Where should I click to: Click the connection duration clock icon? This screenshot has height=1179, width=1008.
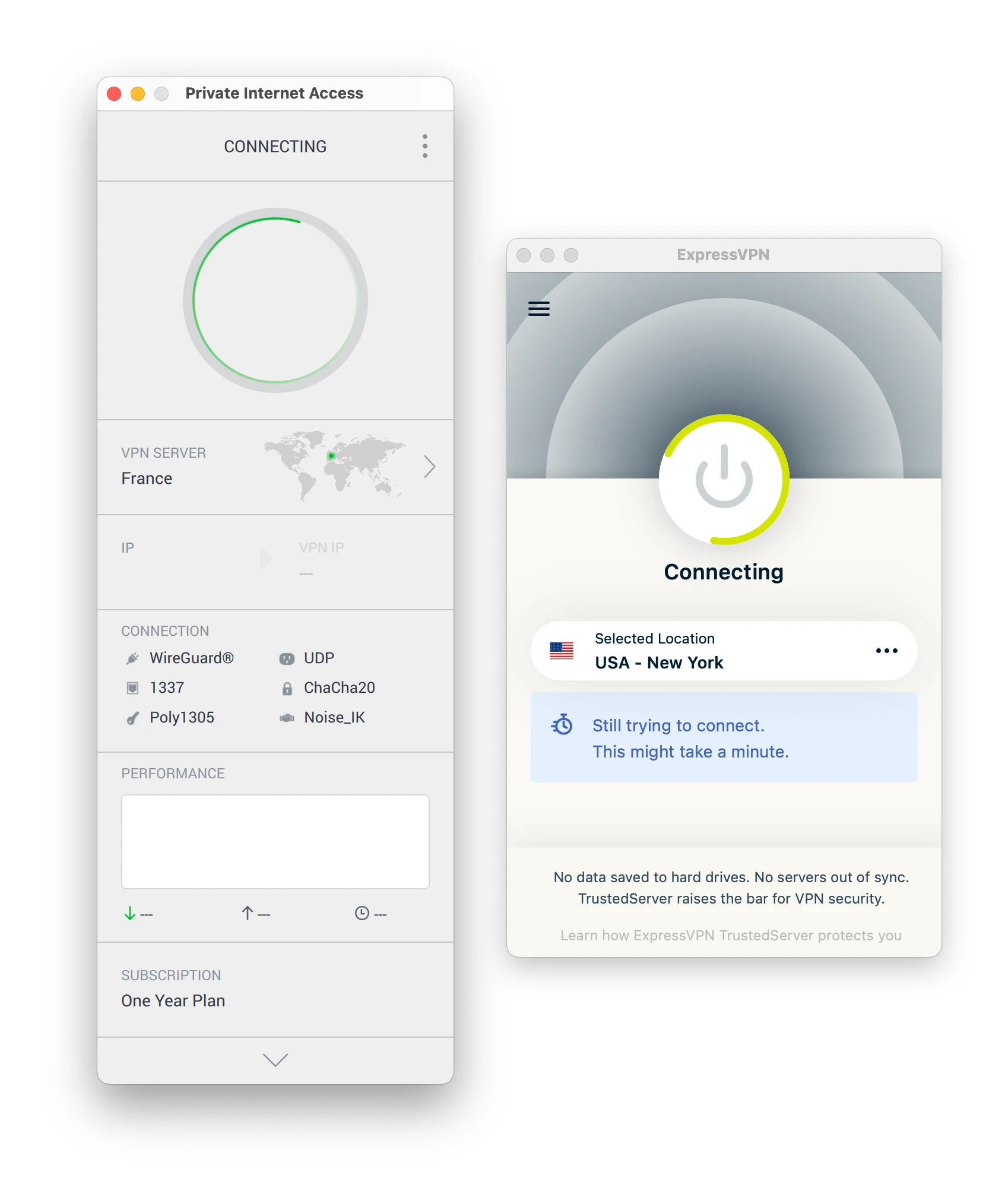pos(362,913)
